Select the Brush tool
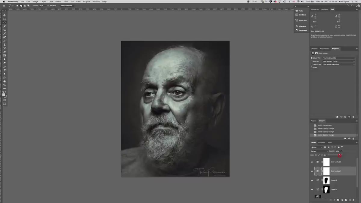This screenshot has width=361, height=203. (x=5, y=41)
